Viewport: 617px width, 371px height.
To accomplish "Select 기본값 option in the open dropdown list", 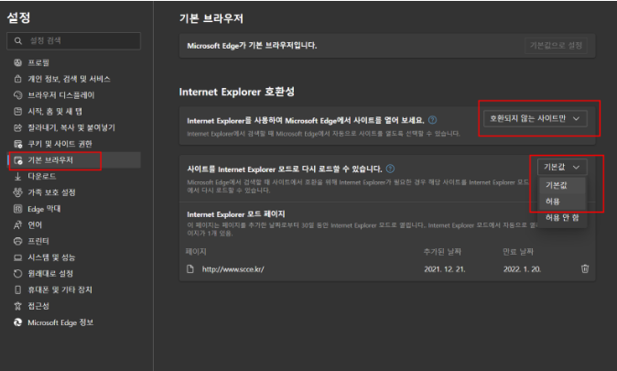I will [562, 185].
